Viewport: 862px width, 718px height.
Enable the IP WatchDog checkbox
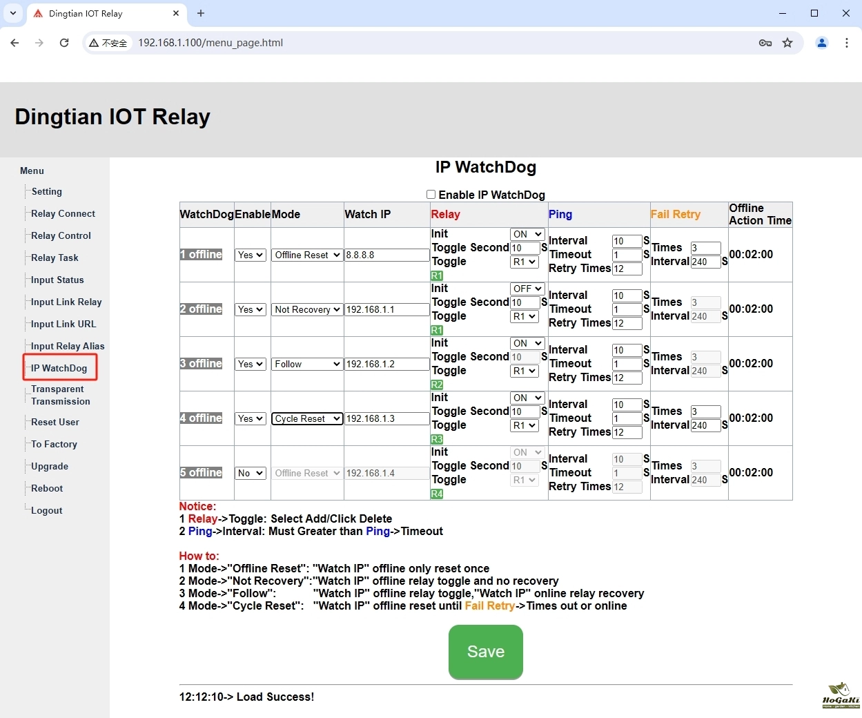[431, 195]
